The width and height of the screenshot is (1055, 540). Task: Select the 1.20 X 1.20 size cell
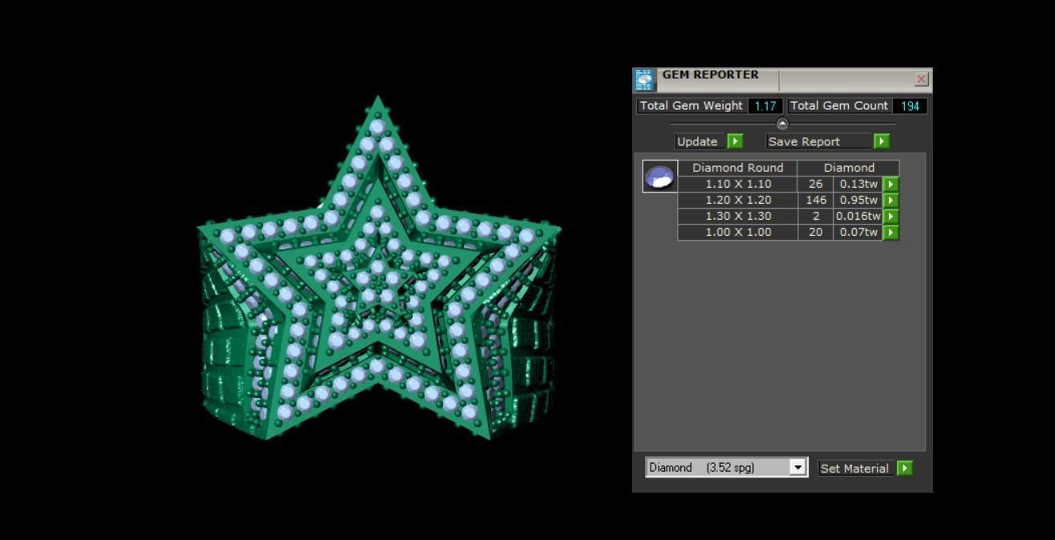click(738, 200)
